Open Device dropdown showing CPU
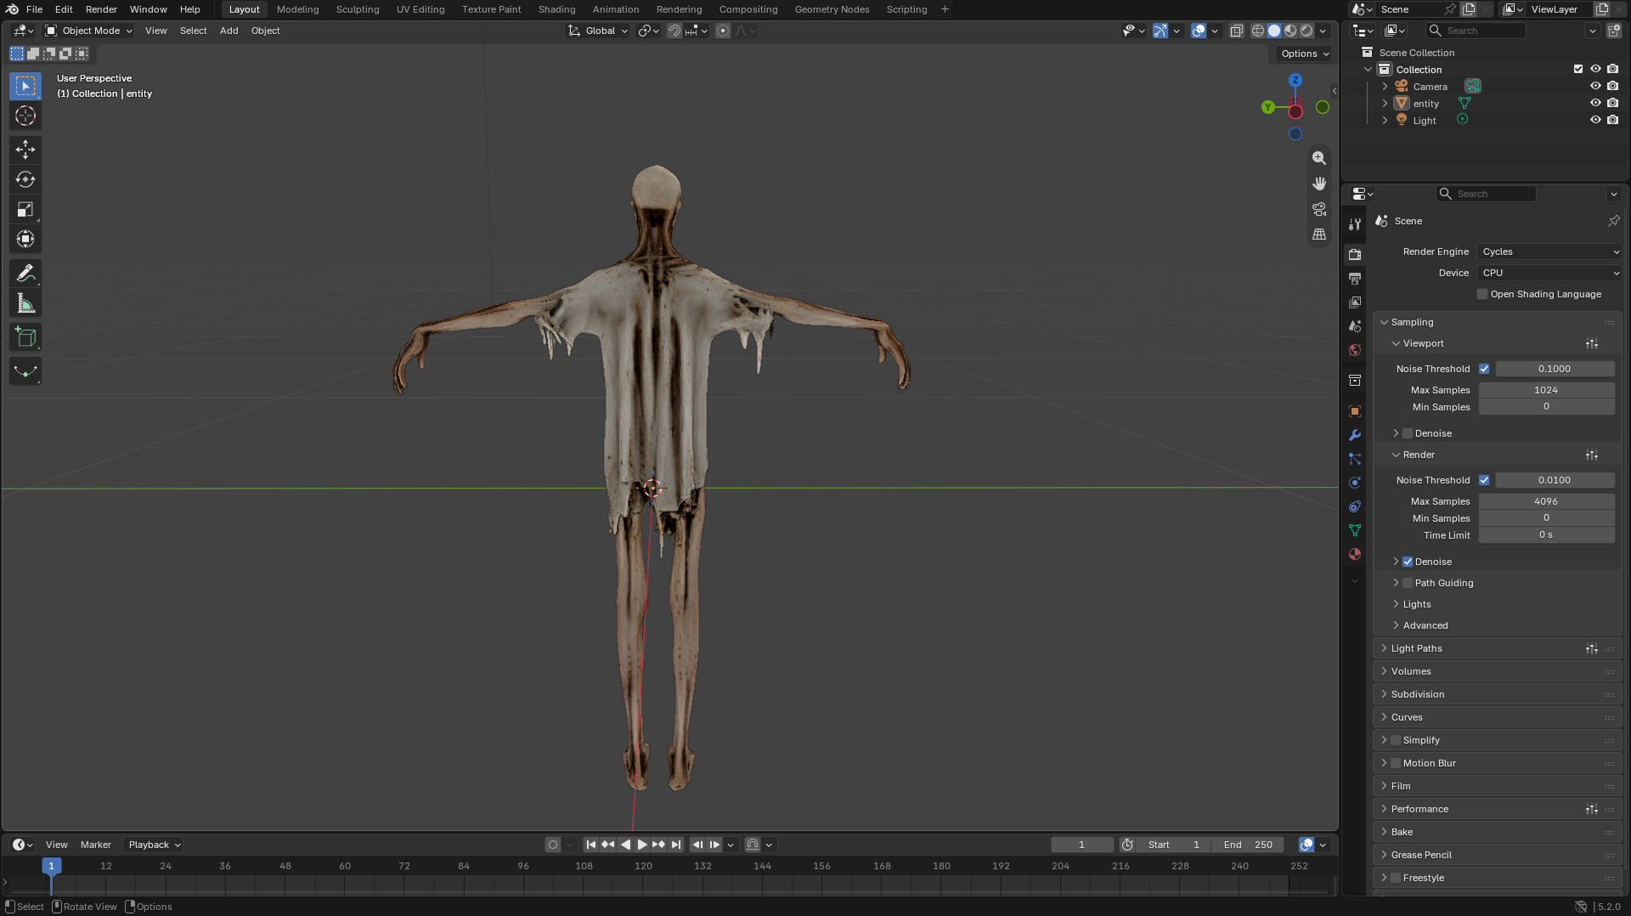1631x916 pixels. pyautogui.click(x=1550, y=273)
